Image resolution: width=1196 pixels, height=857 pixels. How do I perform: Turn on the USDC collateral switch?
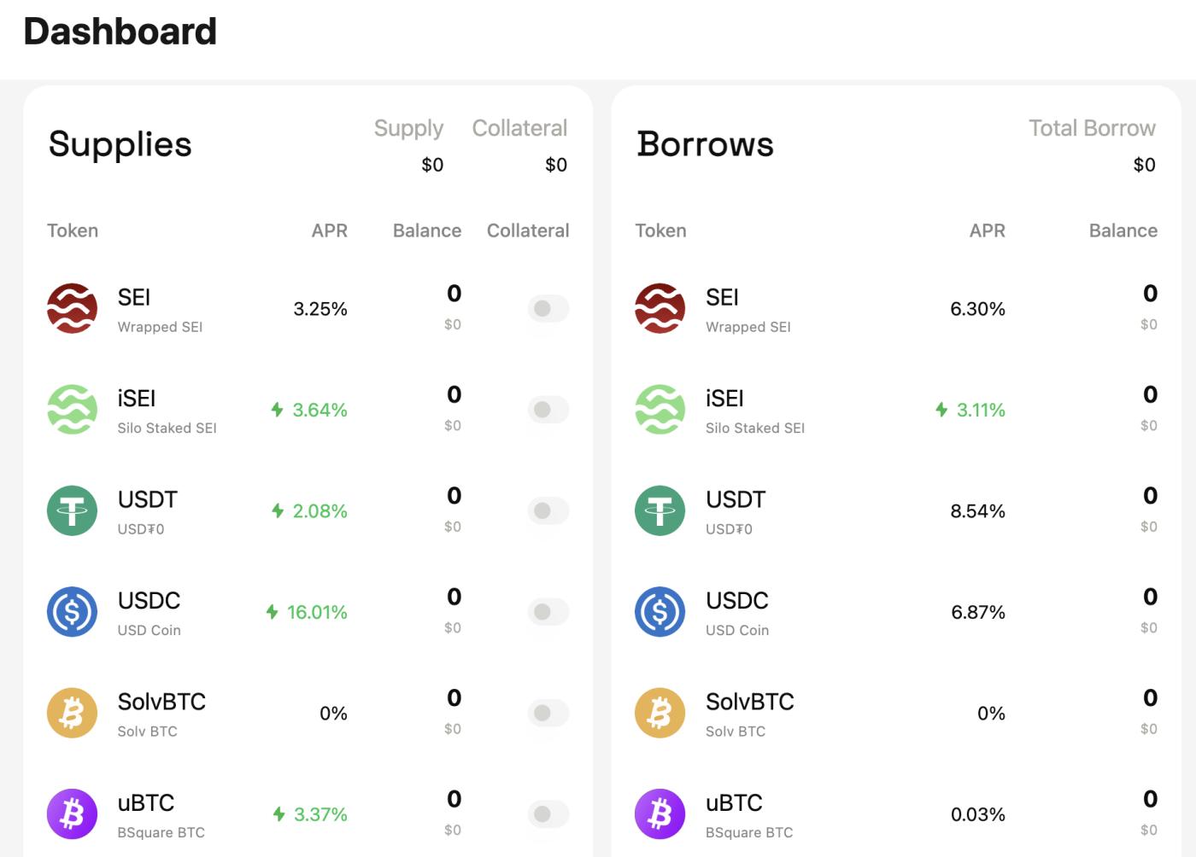548,612
